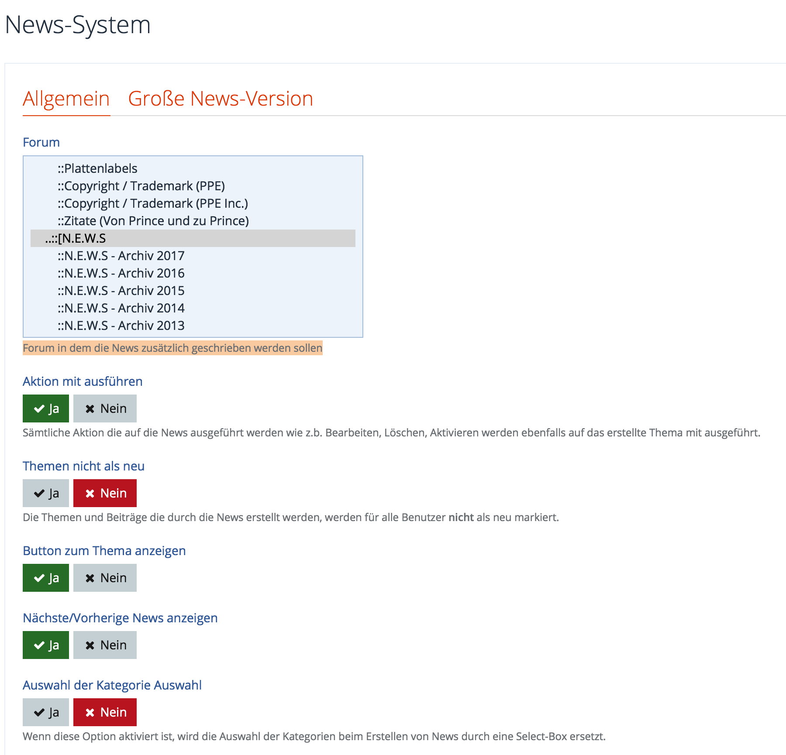This screenshot has height=755, width=786.
Task: Activate Ja for Auswahl der Kategorie Auswahl
Action: click(46, 712)
